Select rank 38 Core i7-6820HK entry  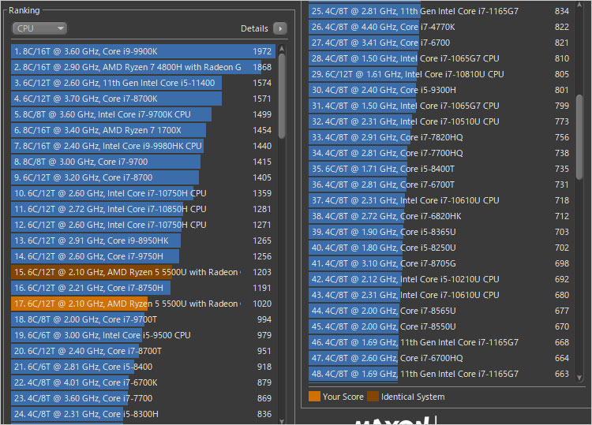click(440, 216)
